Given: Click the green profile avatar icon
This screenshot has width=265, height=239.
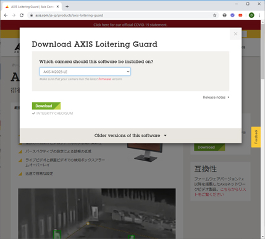Looking at the screenshot, I should (x=251, y=15).
